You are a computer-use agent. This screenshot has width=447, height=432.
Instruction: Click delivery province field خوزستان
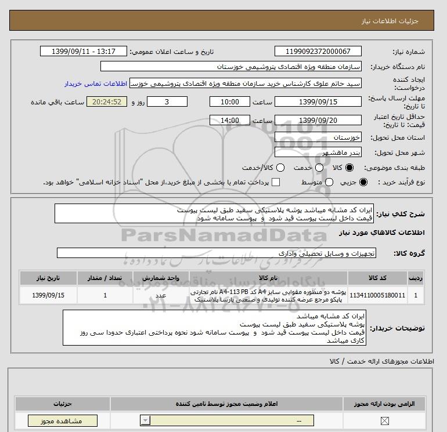click(318, 137)
